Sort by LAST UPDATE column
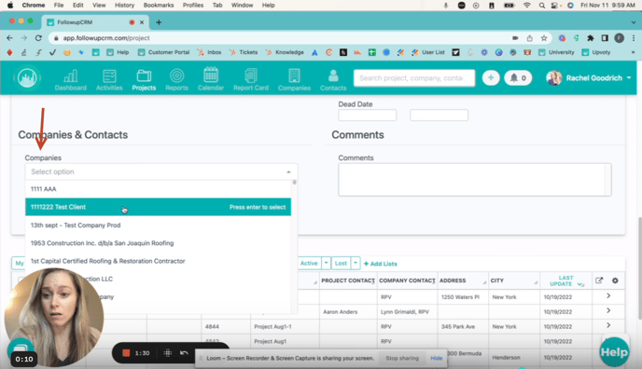642x369 pixels. [x=565, y=280]
